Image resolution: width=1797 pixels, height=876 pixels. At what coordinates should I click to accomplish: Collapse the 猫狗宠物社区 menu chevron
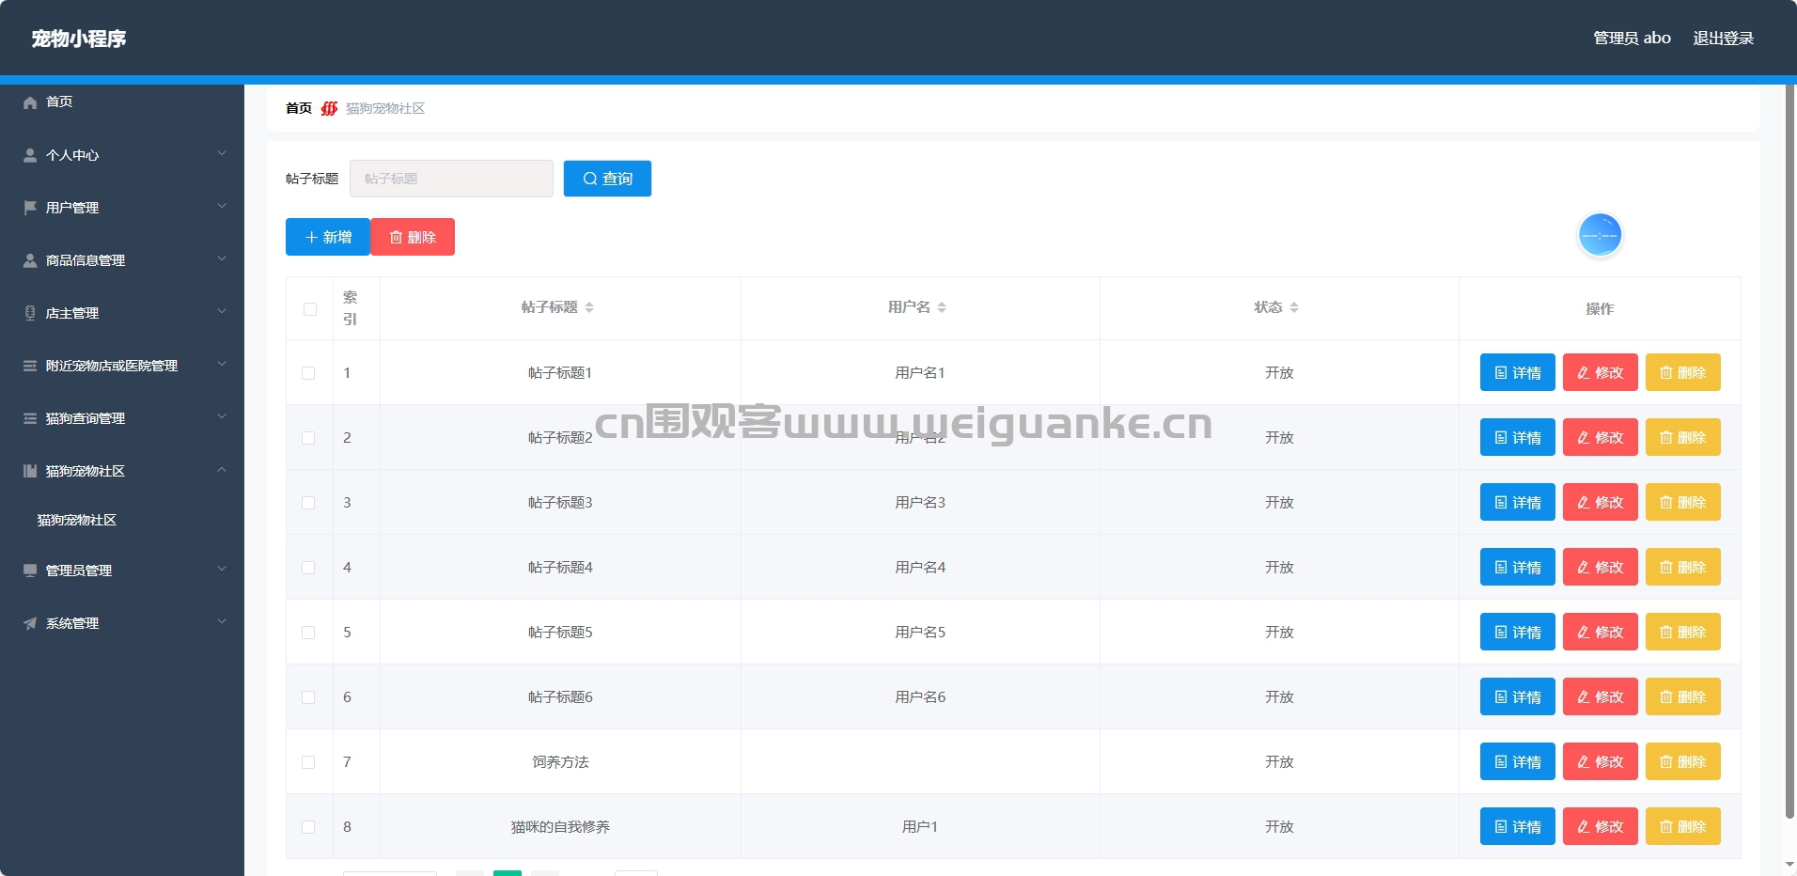222,469
